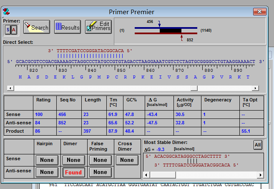Click the Most Stable Dimer ΔG value -9.3

161,150
